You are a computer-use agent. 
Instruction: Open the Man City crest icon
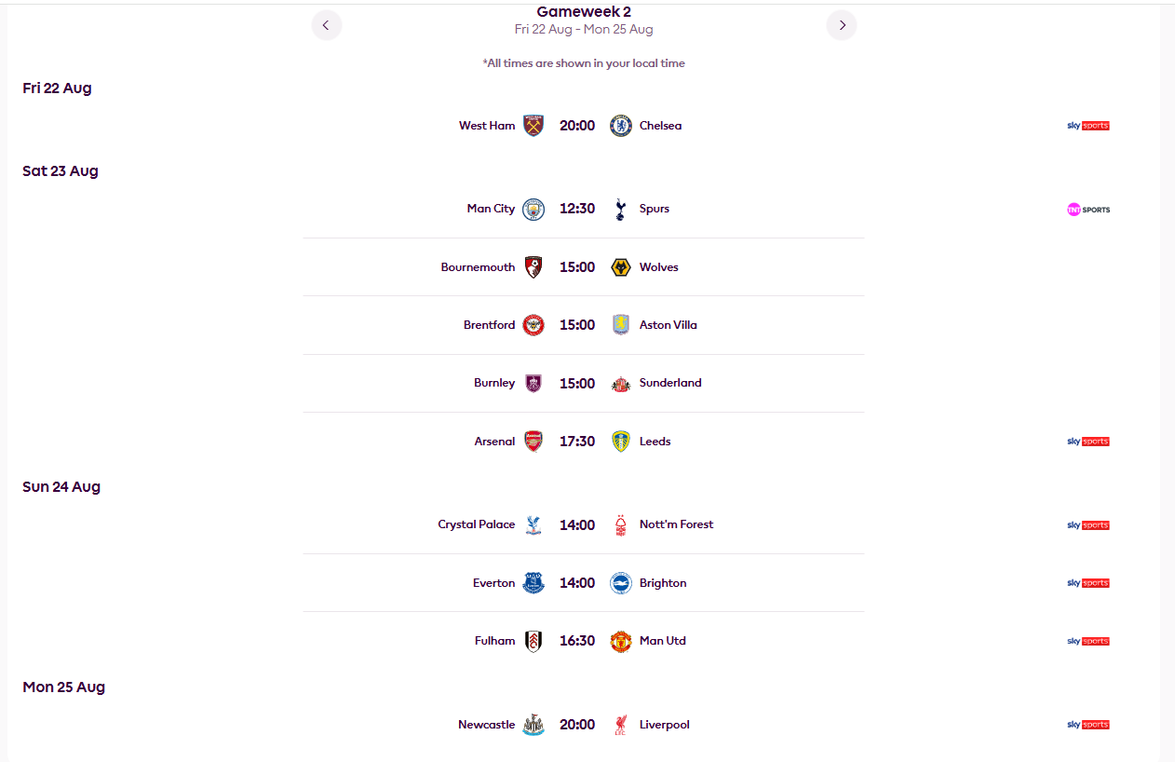(533, 209)
